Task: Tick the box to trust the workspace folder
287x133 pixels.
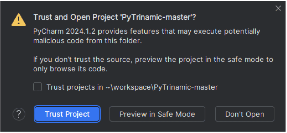Action: pyautogui.click(x=38, y=87)
